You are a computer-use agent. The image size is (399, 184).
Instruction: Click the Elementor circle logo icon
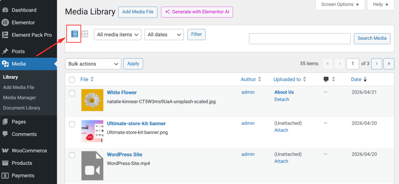click(x=5, y=22)
